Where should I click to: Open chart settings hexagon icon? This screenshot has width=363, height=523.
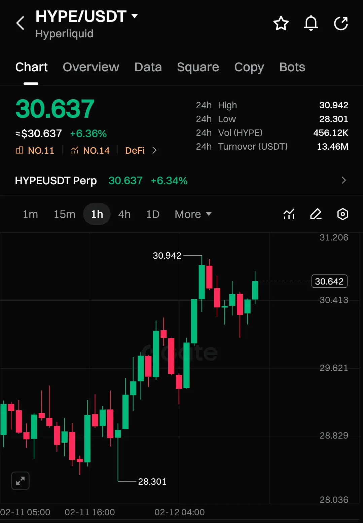click(343, 214)
